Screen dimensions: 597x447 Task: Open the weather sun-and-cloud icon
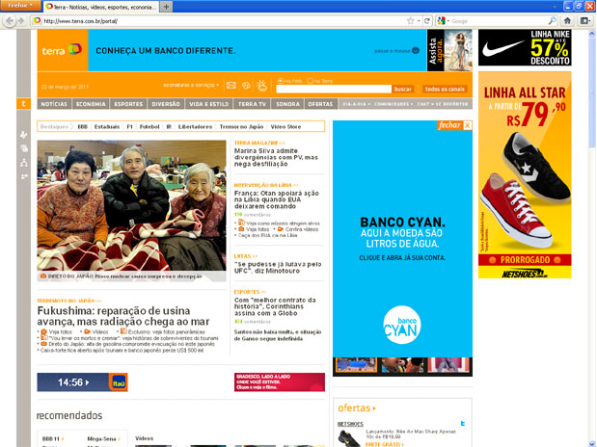point(262,86)
